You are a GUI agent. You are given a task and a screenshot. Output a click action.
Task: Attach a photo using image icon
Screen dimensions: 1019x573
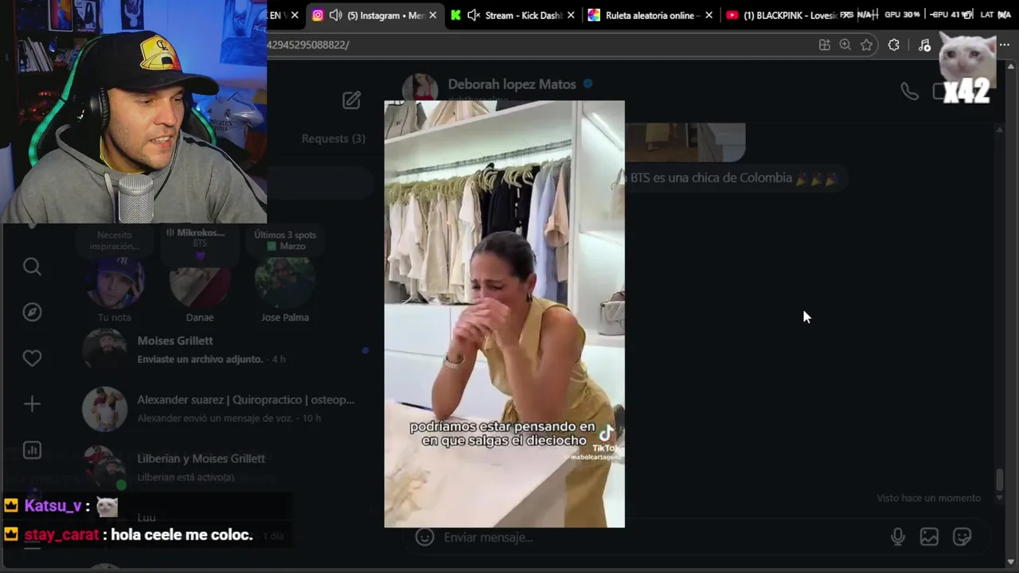point(929,537)
